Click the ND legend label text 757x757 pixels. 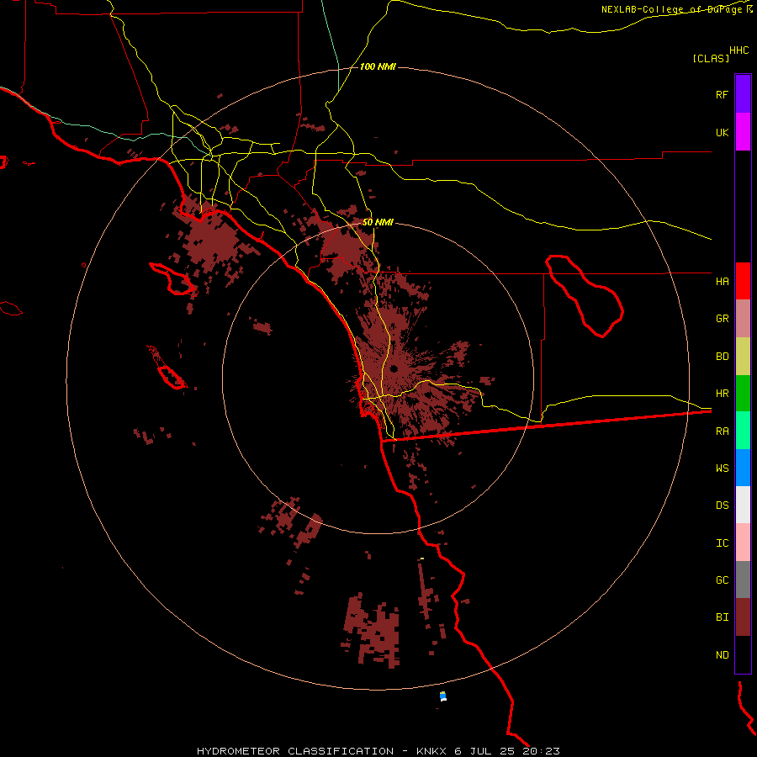[x=722, y=655]
